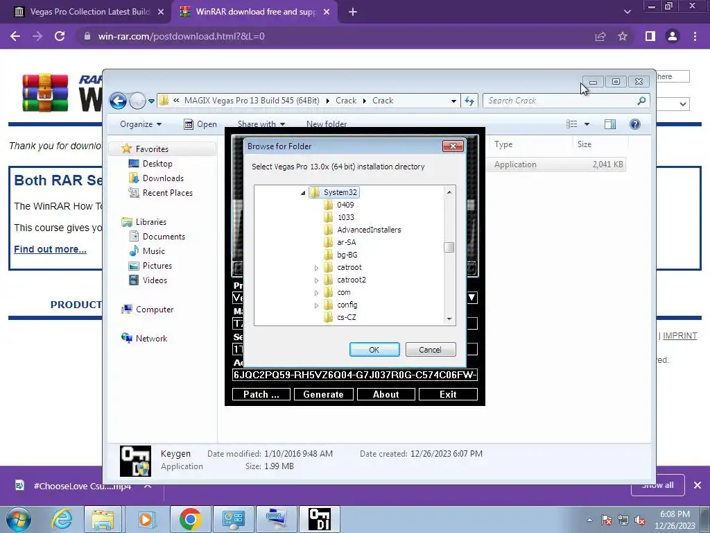Change view icon in Explorer toolbar
The width and height of the screenshot is (710, 533).
tap(572, 124)
